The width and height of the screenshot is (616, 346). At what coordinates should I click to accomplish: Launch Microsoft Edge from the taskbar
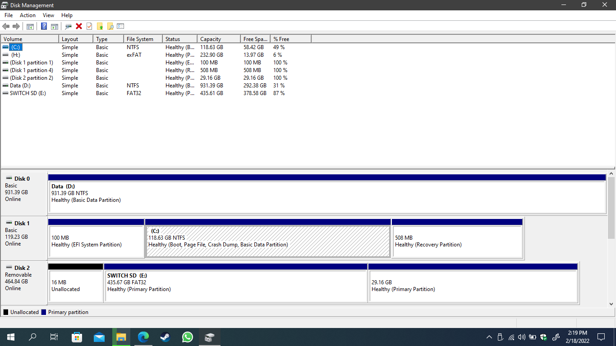tap(143, 337)
